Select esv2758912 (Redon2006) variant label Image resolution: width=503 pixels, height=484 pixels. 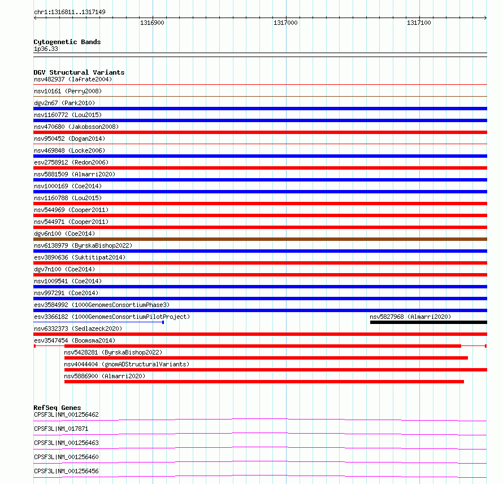coord(71,162)
